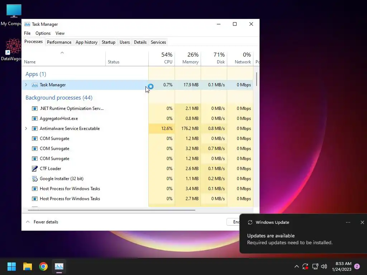Select the AggregatorHost.exe process
The image size is (367, 275).
point(137,119)
